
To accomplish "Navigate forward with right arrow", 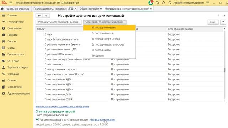I will pos(46,16).
